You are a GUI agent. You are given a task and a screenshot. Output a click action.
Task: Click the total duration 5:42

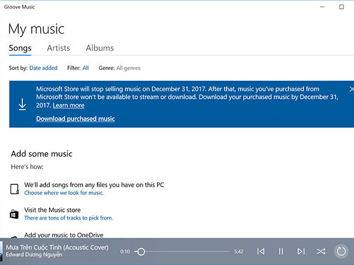coord(238,251)
